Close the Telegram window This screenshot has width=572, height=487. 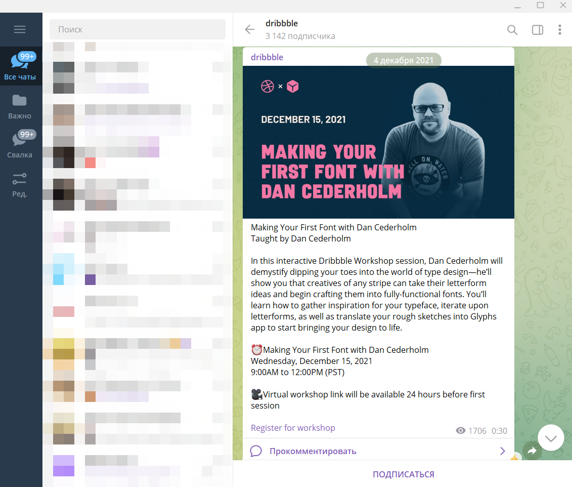coord(563,5)
